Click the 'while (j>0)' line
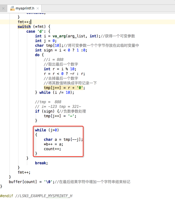This screenshot has height=207, width=175. click(x=47, y=130)
